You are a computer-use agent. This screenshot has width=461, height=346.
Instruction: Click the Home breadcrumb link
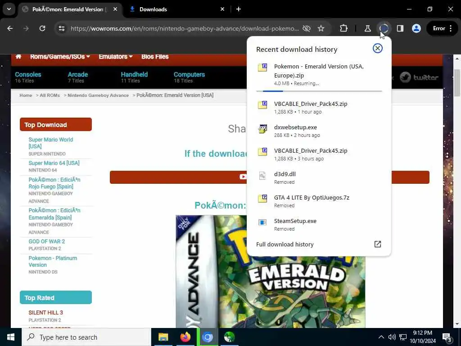(x=26, y=96)
